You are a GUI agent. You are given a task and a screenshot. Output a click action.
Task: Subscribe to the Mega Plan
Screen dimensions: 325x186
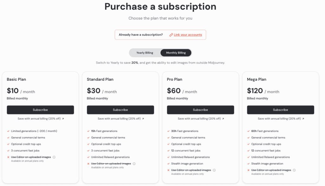pos(281,110)
